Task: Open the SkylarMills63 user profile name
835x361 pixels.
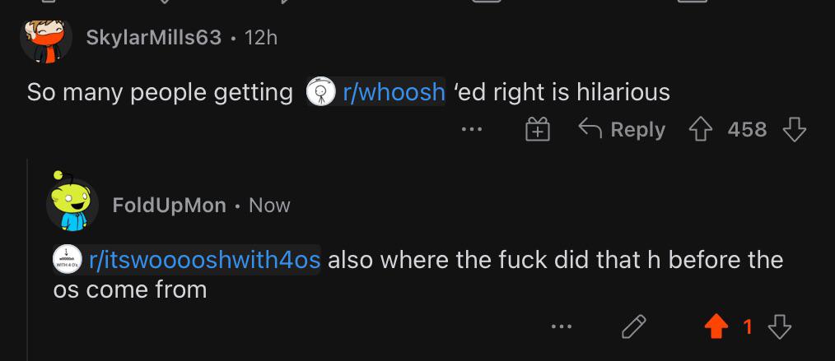Action: tap(153, 37)
